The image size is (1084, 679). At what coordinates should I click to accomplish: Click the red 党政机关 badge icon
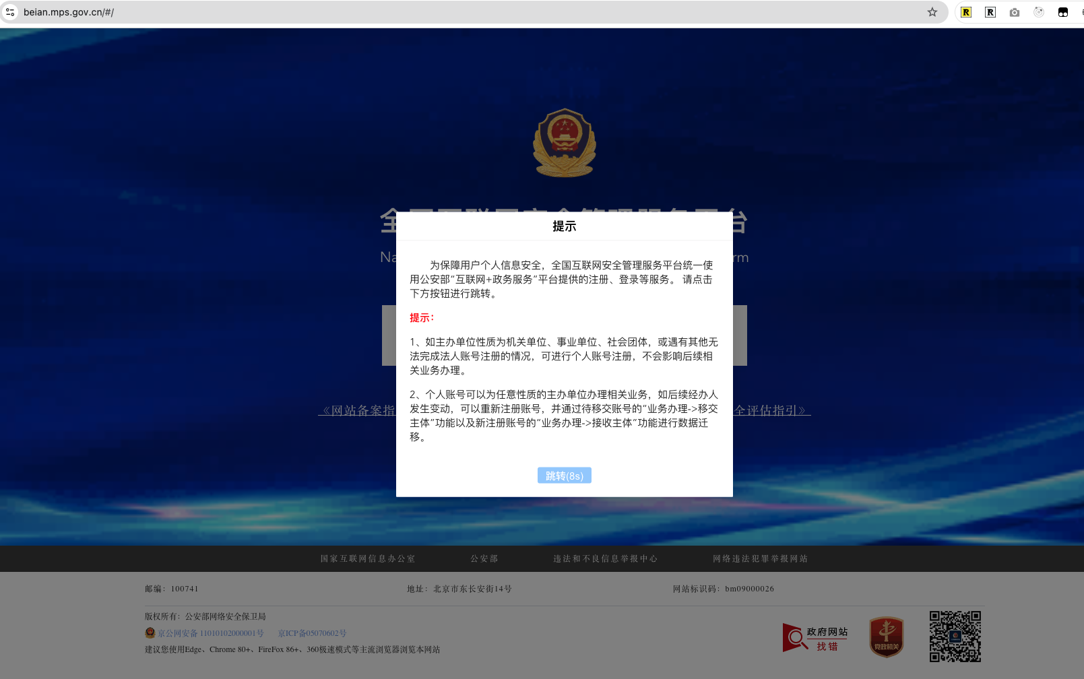886,637
